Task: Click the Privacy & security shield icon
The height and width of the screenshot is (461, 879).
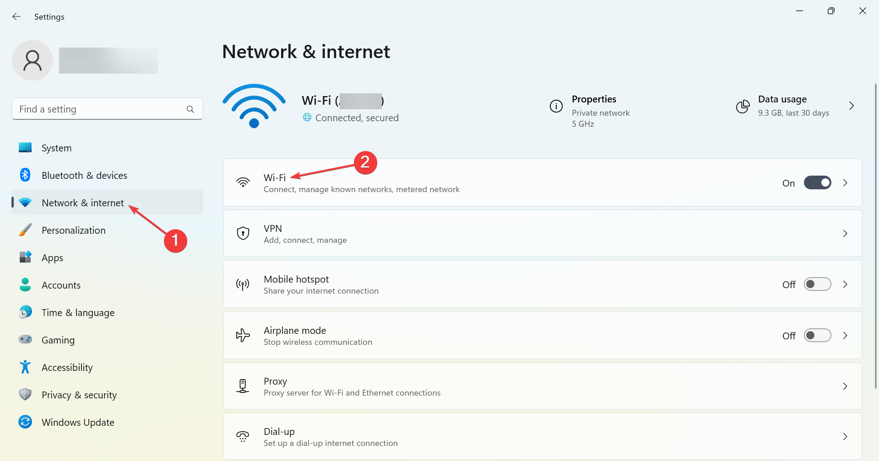Action: tap(25, 394)
